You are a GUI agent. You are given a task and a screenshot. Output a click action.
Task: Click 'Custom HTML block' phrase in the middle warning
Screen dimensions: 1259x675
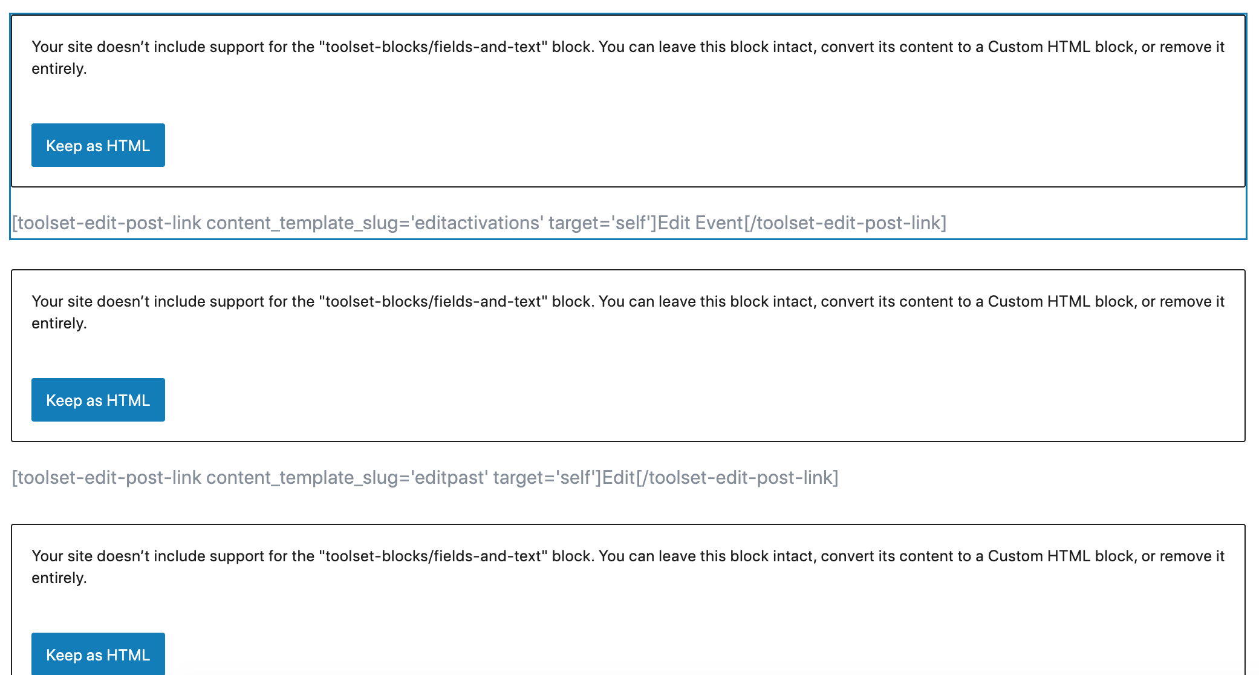(x=1060, y=302)
